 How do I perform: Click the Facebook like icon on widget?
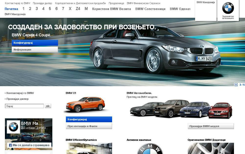[10, 145]
